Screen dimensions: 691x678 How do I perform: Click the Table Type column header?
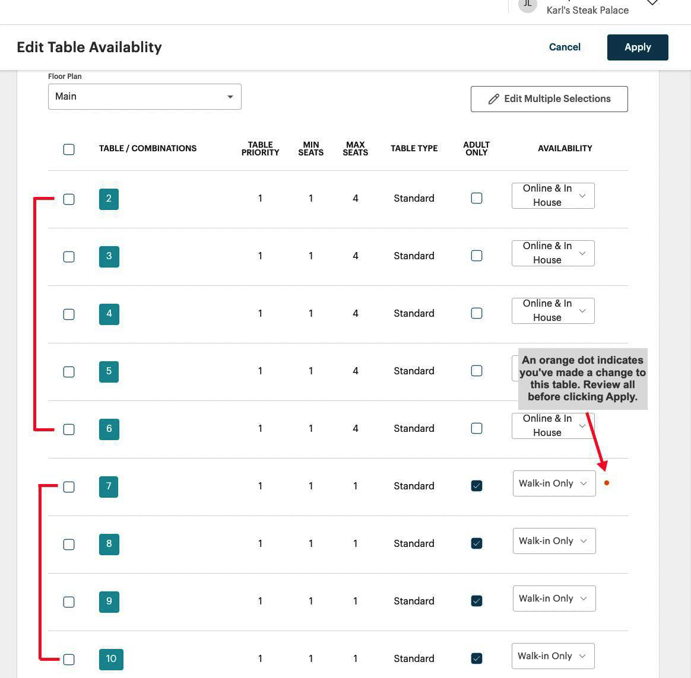tap(414, 148)
